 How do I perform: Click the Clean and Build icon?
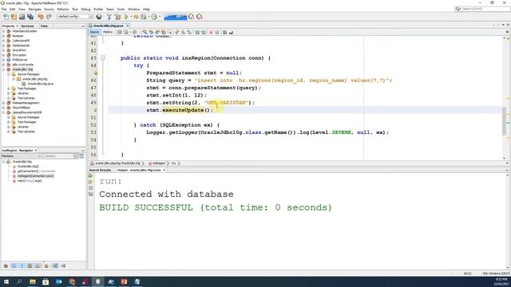click(117, 17)
